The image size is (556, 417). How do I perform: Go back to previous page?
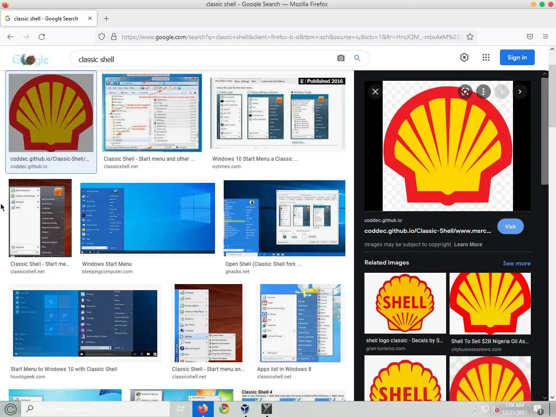tap(10, 37)
